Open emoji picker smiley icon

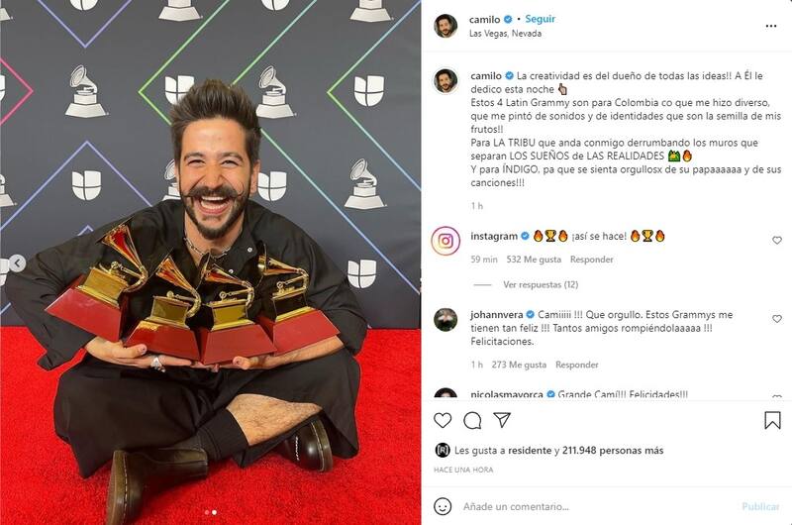click(x=443, y=506)
